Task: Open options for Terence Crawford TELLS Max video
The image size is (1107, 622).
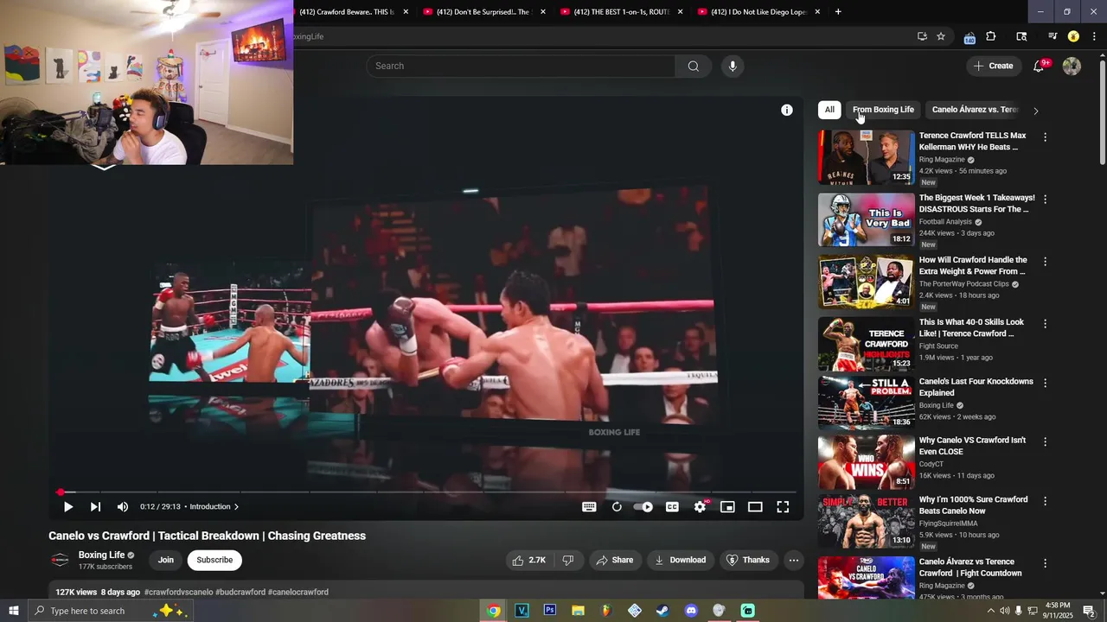Action: (1045, 137)
